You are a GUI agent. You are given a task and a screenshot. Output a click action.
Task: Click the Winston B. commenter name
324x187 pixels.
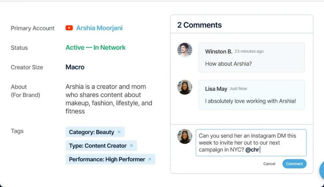[x=218, y=51]
